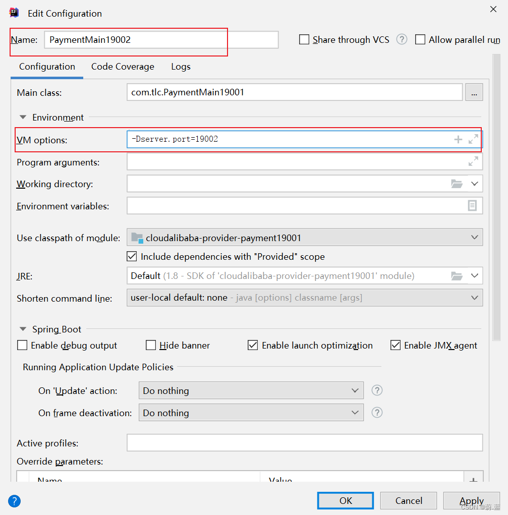Collapse the Environment section
Image resolution: width=508 pixels, height=515 pixels.
click(x=23, y=118)
